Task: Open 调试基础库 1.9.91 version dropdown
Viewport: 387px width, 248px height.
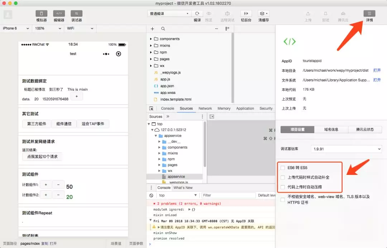Action: [x=346, y=149]
